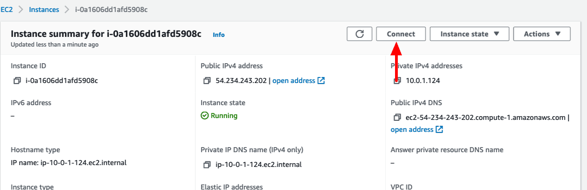Navigate to Instances breadcrumb
This screenshot has height=190, width=587.
click(44, 9)
